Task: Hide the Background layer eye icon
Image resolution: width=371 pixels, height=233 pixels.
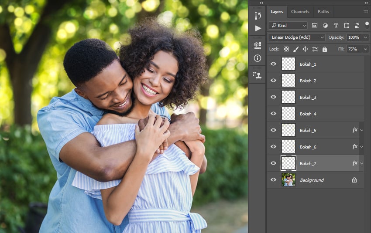Action: (x=273, y=180)
